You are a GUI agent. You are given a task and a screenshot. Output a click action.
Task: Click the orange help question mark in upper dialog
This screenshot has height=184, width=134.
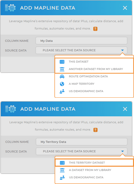[95, 29]
